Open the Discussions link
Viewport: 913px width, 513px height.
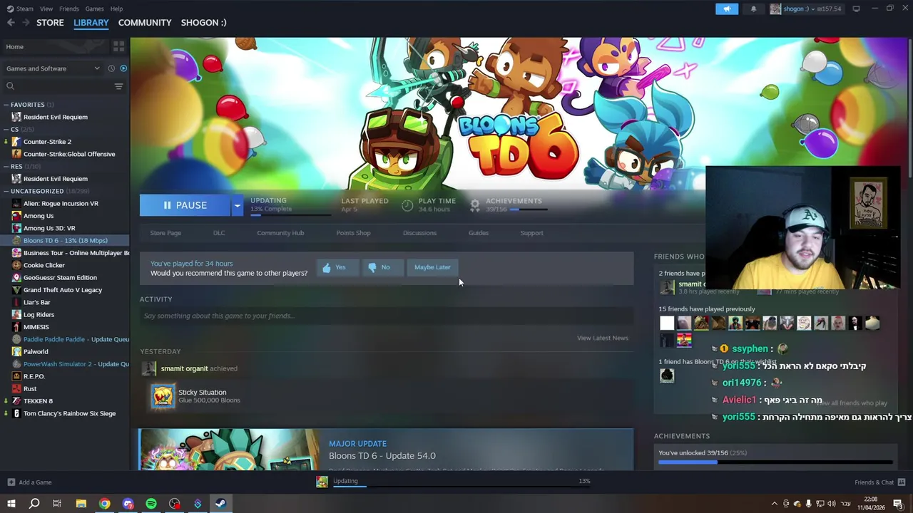419,233
